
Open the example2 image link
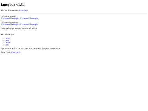pyautogui.click(x=15, y=18)
